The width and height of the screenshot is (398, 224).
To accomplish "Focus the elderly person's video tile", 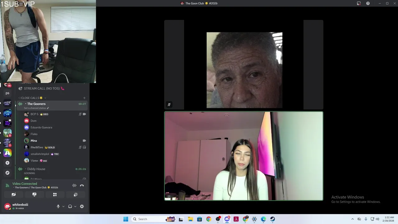I will [244, 65].
